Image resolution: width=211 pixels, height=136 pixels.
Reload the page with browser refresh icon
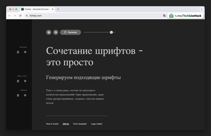coord(20,16)
